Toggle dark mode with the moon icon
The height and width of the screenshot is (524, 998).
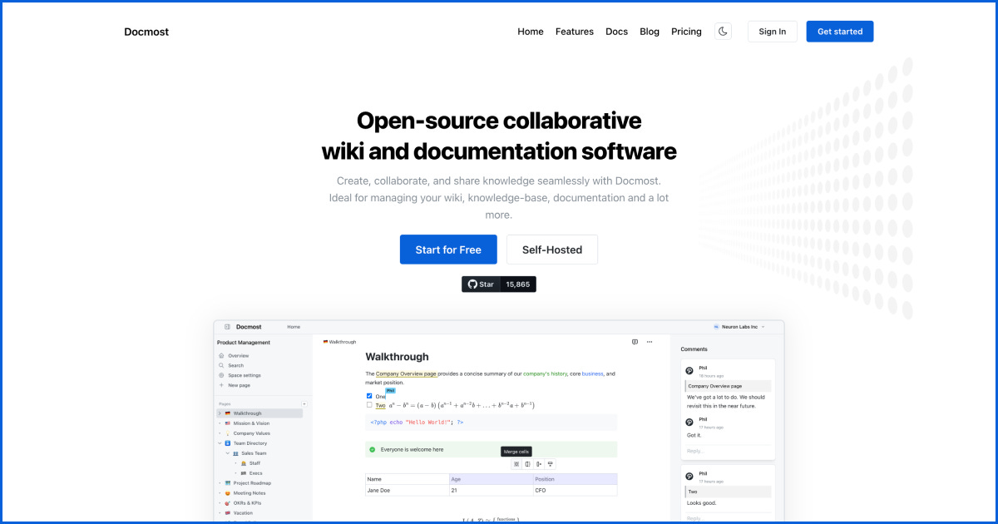[723, 31]
